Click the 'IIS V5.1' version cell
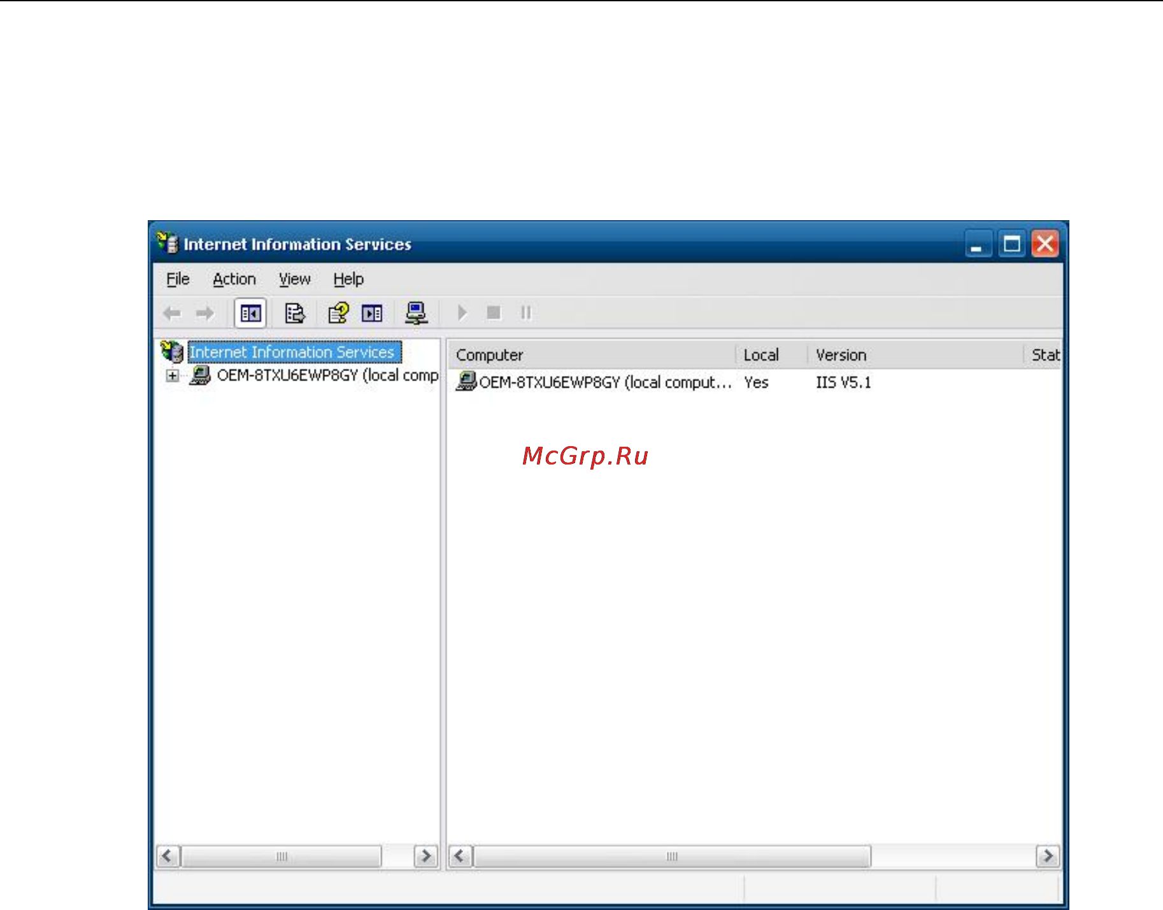 coord(843,382)
